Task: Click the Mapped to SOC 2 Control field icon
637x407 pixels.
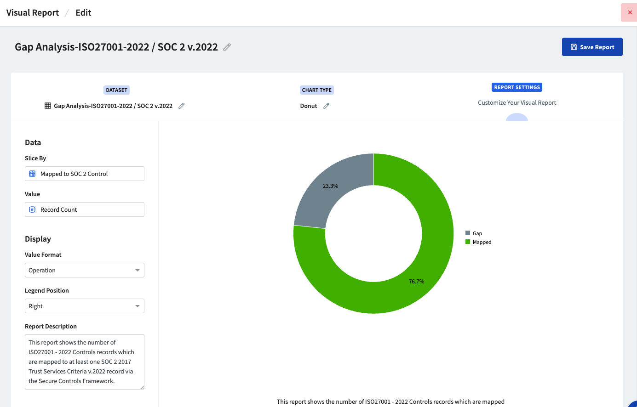Action: pos(32,174)
